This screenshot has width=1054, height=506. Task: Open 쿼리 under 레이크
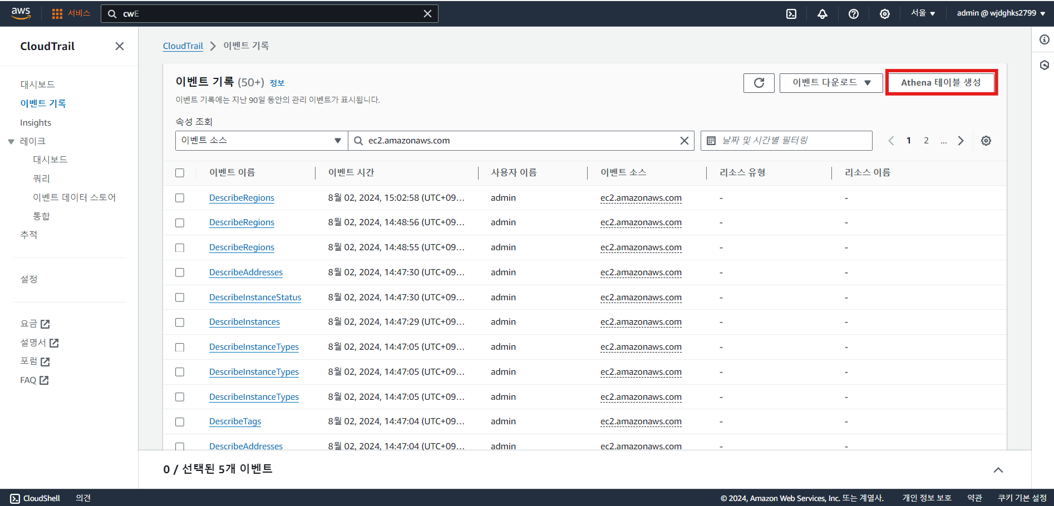tap(42, 178)
